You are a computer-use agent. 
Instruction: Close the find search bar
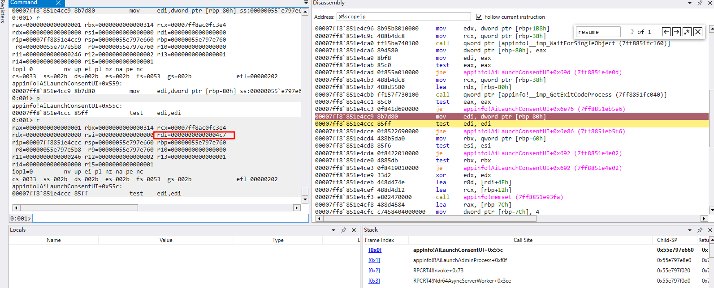click(x=698, y=32)
